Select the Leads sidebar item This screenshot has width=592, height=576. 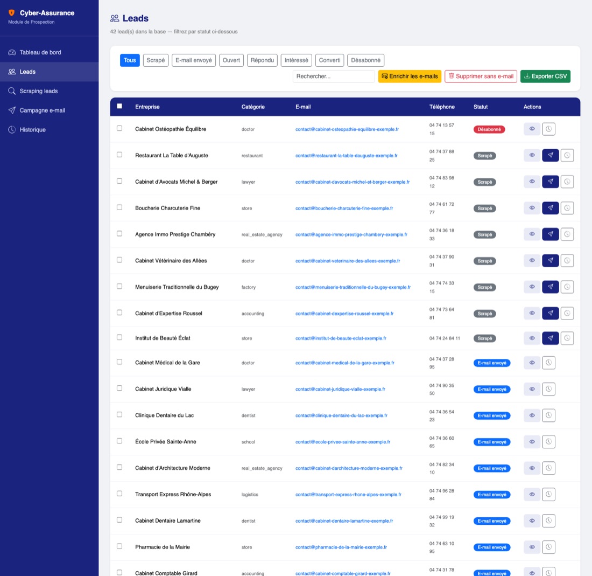coord(49,72)
